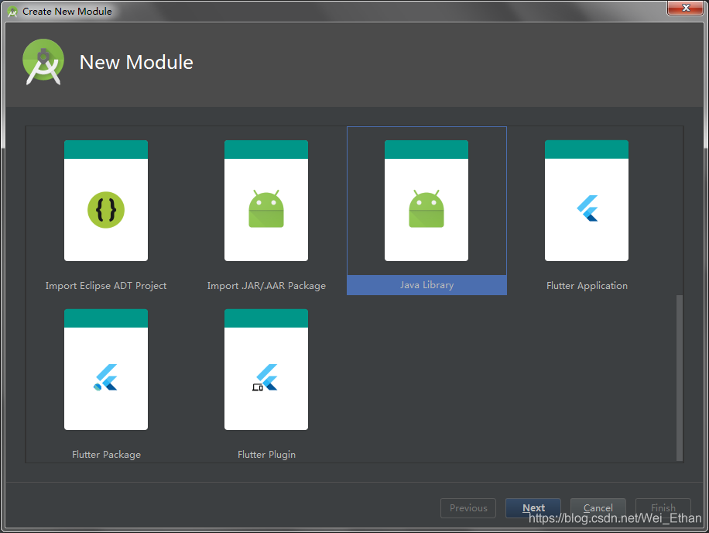Click the module list vertical scrollbar

tap(679, 377)
